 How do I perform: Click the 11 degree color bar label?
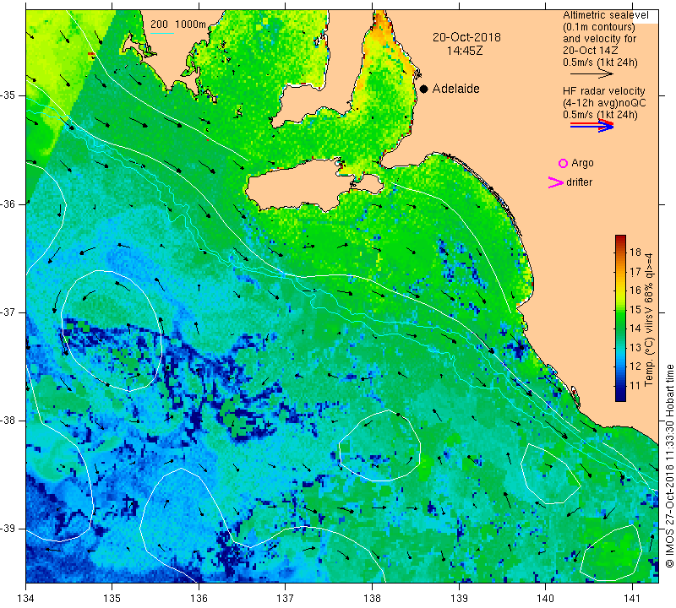click(x=635, y=385)
